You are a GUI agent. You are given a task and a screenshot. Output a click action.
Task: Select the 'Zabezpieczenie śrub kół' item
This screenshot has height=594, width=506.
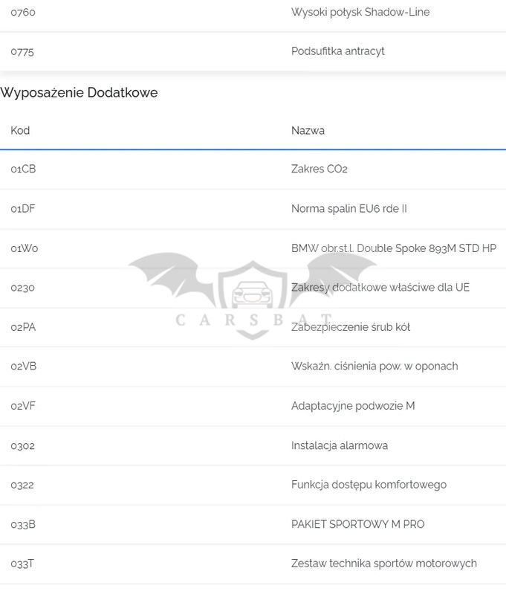point(351,327)
